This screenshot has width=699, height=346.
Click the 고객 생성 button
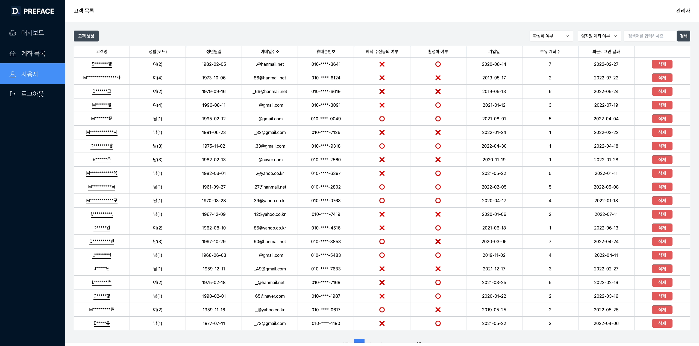click(x=86, y=36)
